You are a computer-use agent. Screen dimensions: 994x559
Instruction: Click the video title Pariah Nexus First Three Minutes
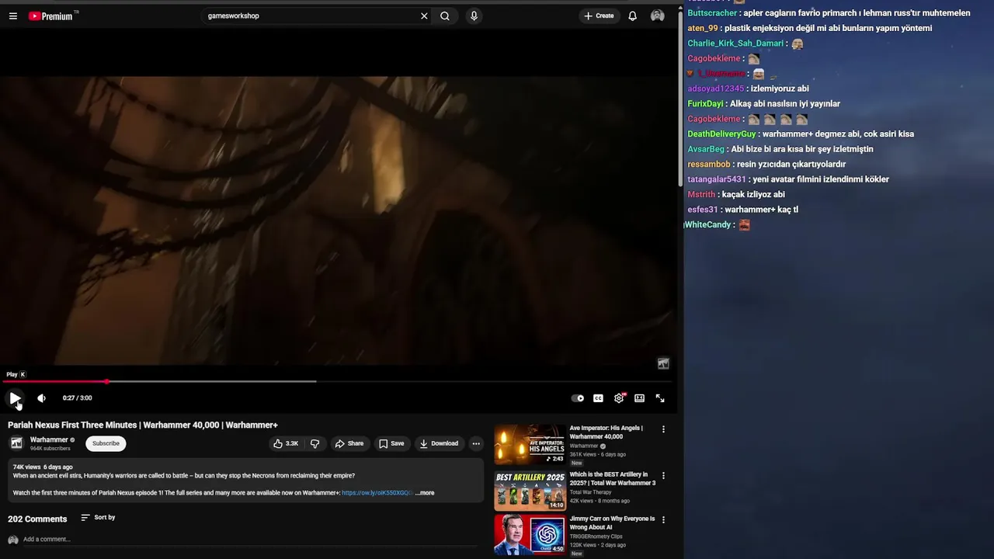pyautogui.click(x=143, y=425)
